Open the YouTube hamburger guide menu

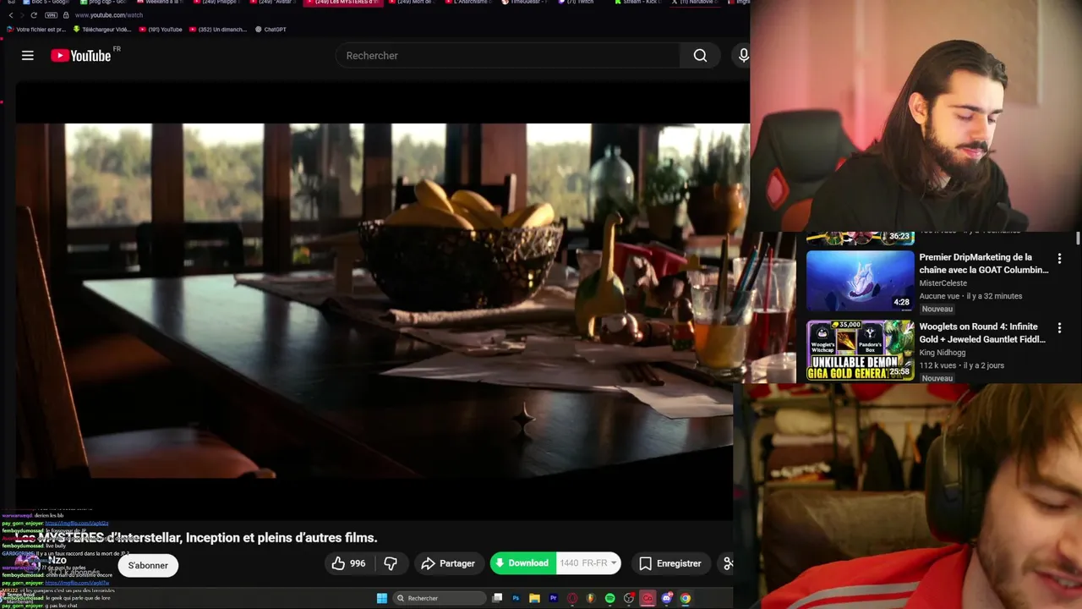[x=28, y=55]
